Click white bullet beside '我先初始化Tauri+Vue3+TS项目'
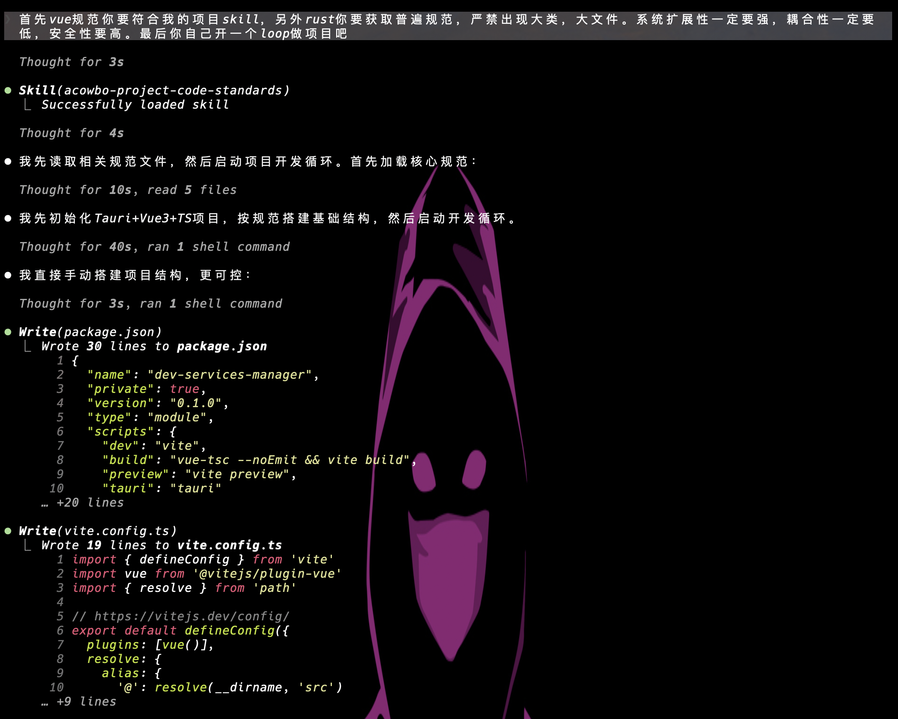Screen dimensions: 898x719 (x=8, y=218)
